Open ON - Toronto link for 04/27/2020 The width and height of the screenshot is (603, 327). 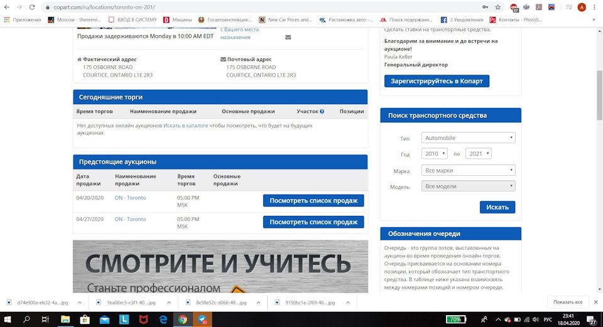point(131,220)
